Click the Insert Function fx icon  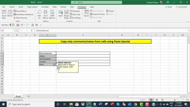coord(32,31)
